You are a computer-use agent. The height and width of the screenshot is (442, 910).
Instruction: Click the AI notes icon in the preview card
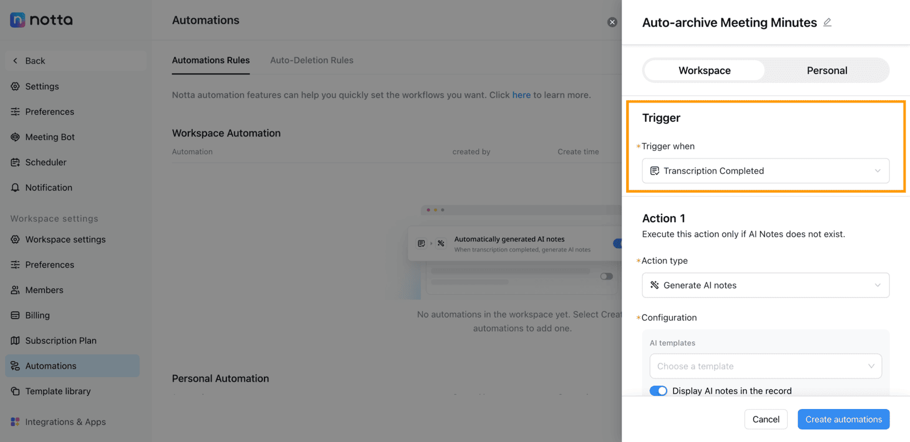[x=441, y=243]
